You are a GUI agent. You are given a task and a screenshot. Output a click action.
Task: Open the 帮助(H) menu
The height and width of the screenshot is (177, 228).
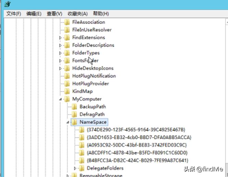[101, 14]
